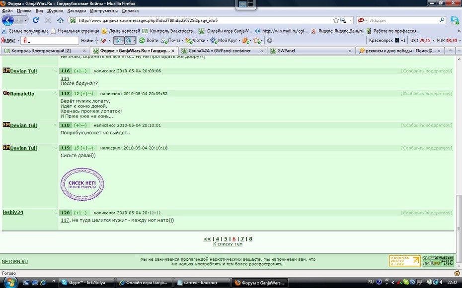Click the volume icon in system tray

click(x=441, y=282)
